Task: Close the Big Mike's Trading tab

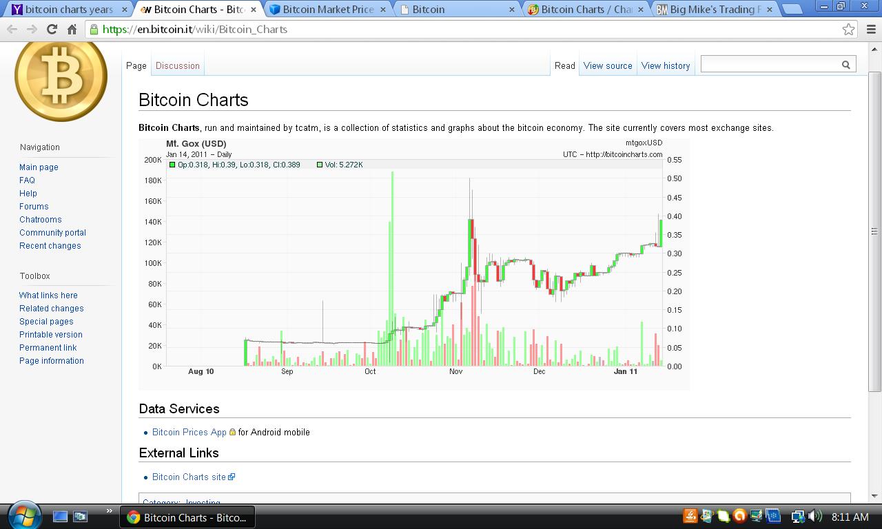Action: tap(770, 10)
